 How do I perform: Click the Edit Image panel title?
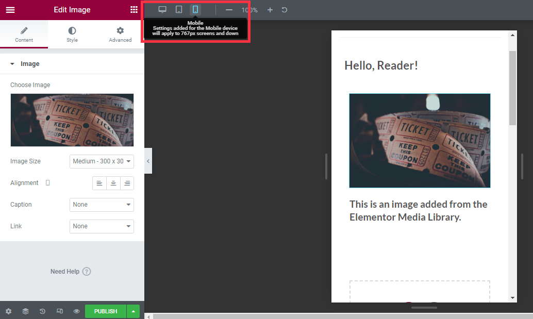[72, 10]
